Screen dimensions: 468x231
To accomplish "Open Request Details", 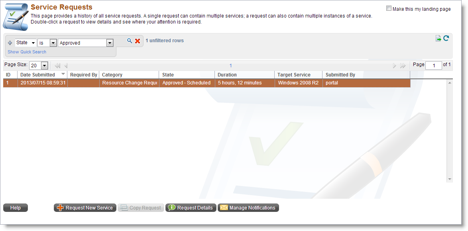I will pyautogui.click(x=191, y=208).
